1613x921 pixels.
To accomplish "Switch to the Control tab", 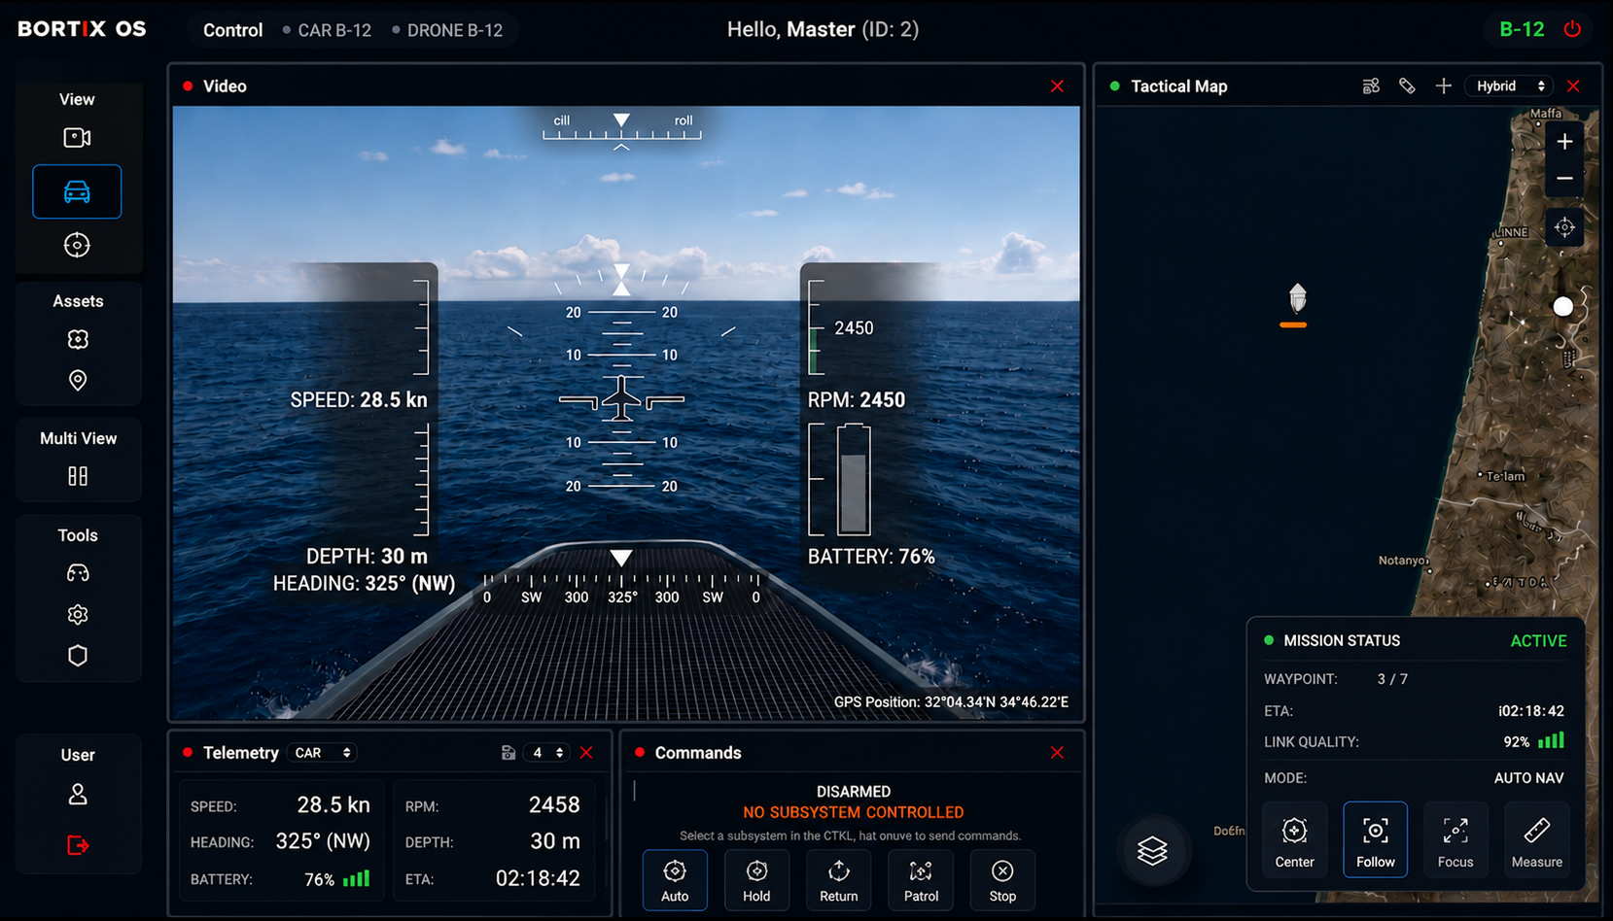I will point(232,30).
